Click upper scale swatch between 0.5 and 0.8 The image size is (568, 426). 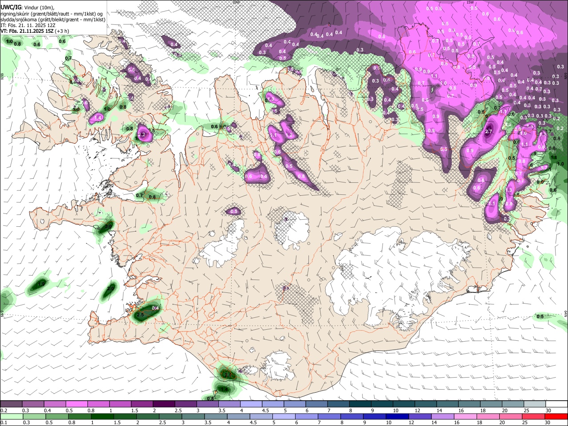point(76,404)
